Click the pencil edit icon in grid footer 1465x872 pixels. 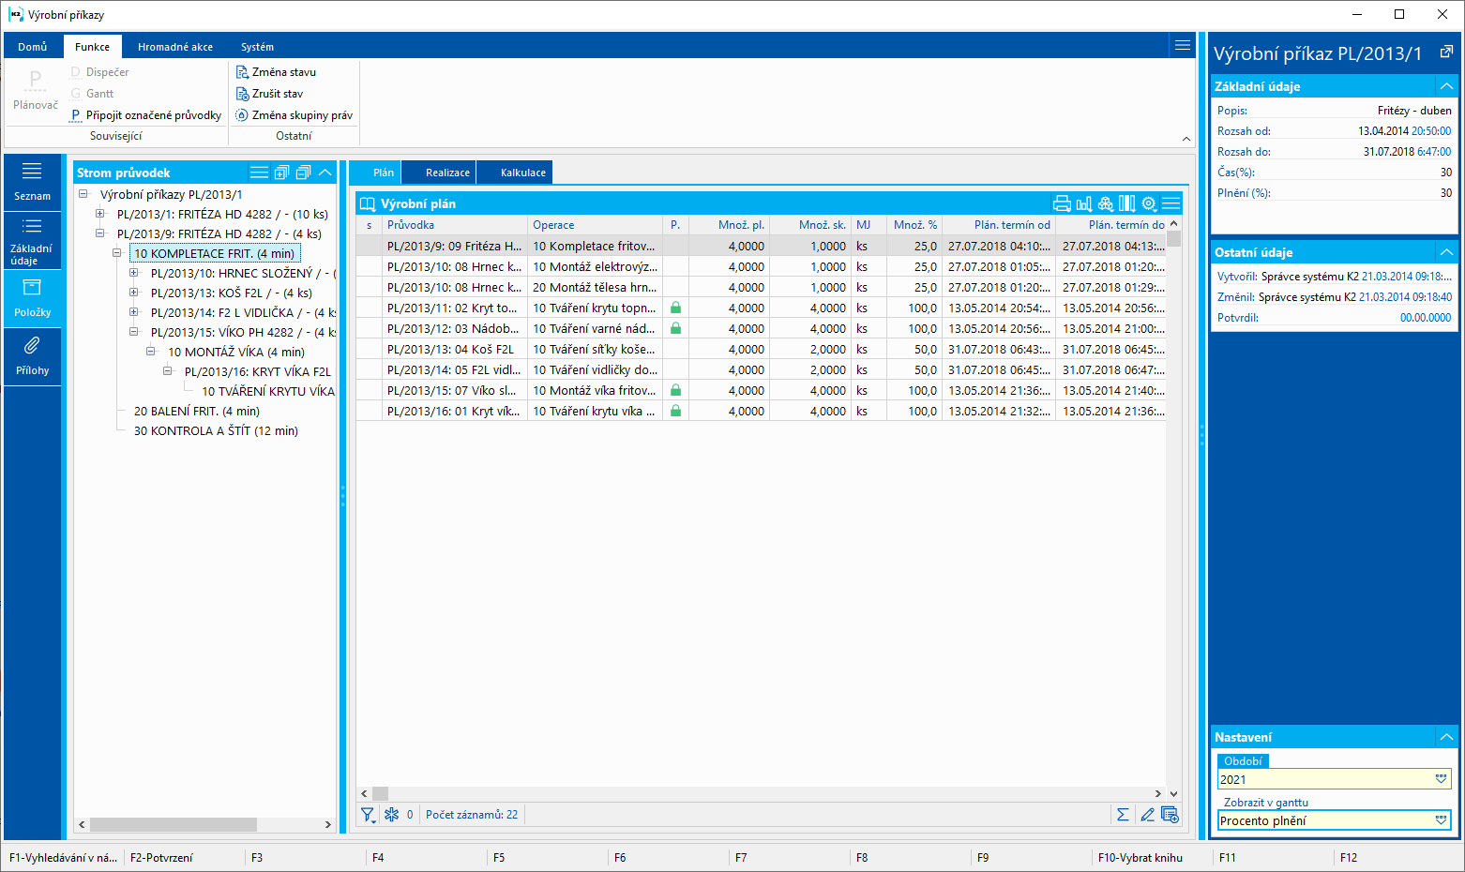click(x=1146, y=815)
